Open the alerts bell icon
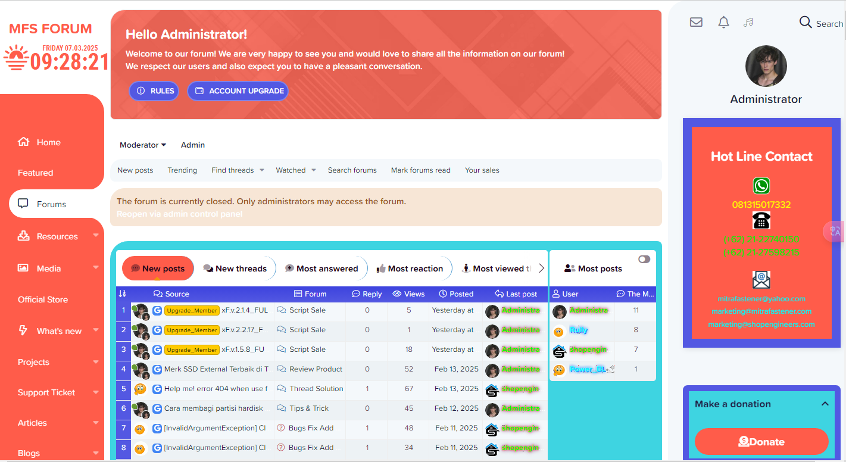 tap(723, 22)
